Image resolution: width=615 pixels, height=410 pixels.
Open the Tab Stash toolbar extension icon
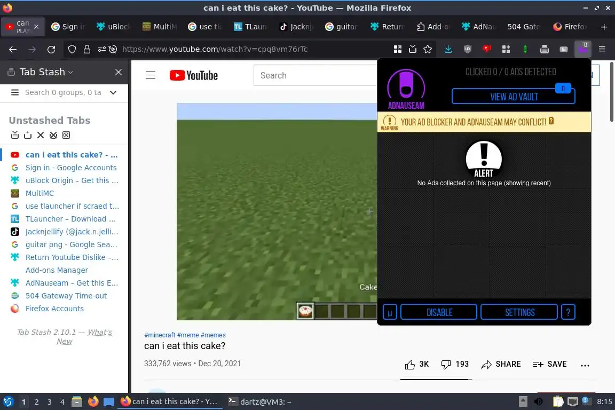545,49
